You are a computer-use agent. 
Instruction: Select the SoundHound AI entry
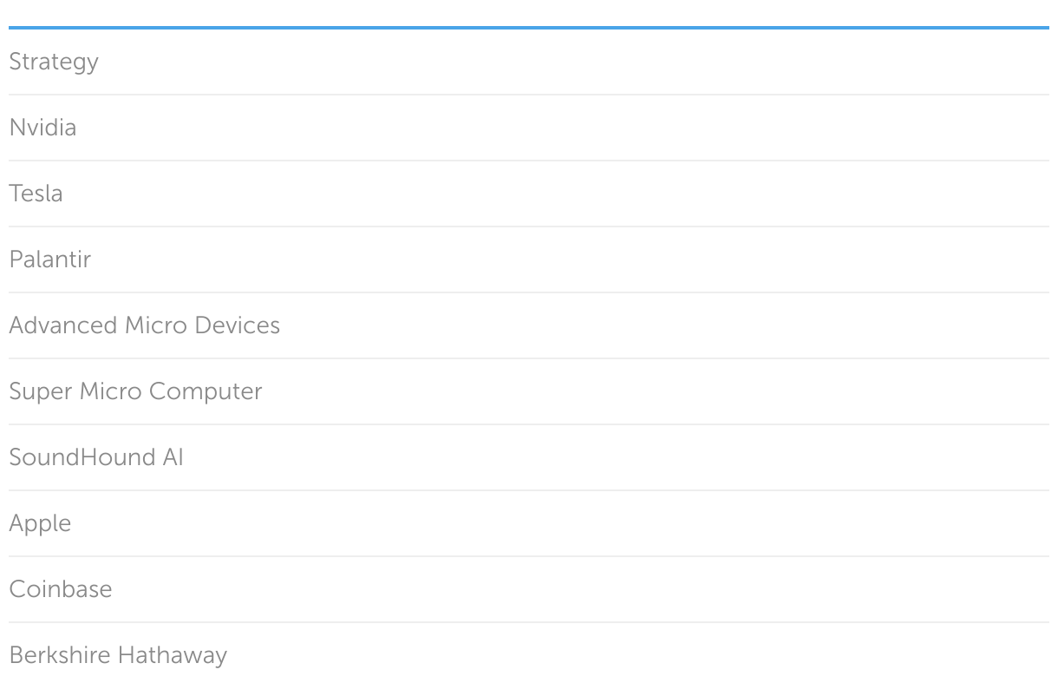point(96,457)
